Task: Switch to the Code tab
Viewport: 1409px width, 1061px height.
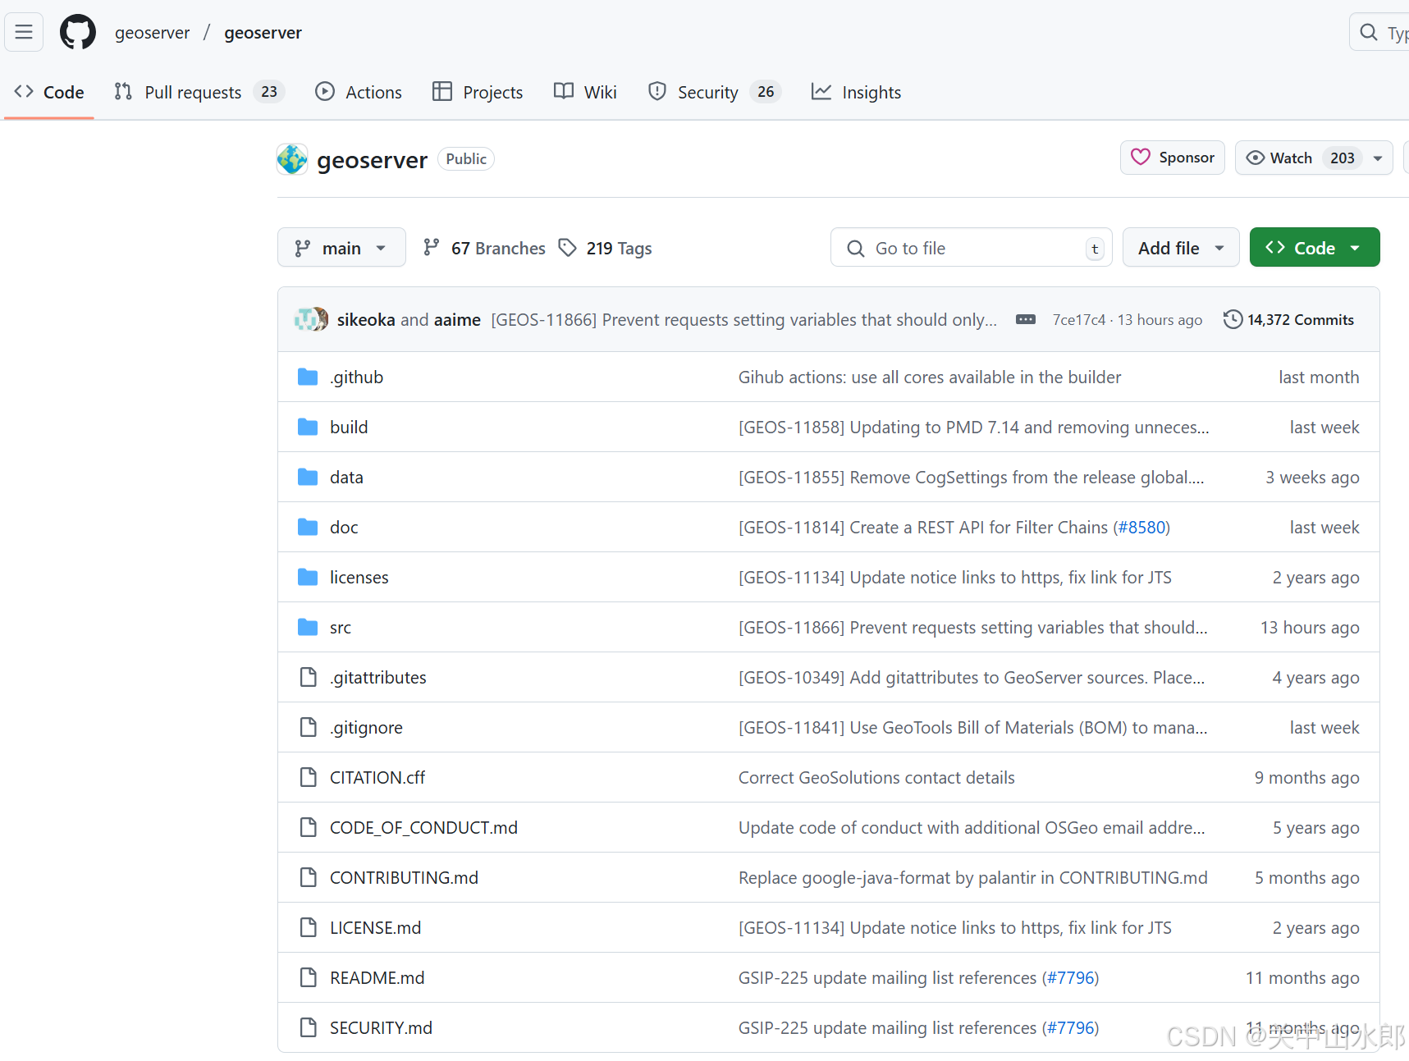Action: coord(48,92)
